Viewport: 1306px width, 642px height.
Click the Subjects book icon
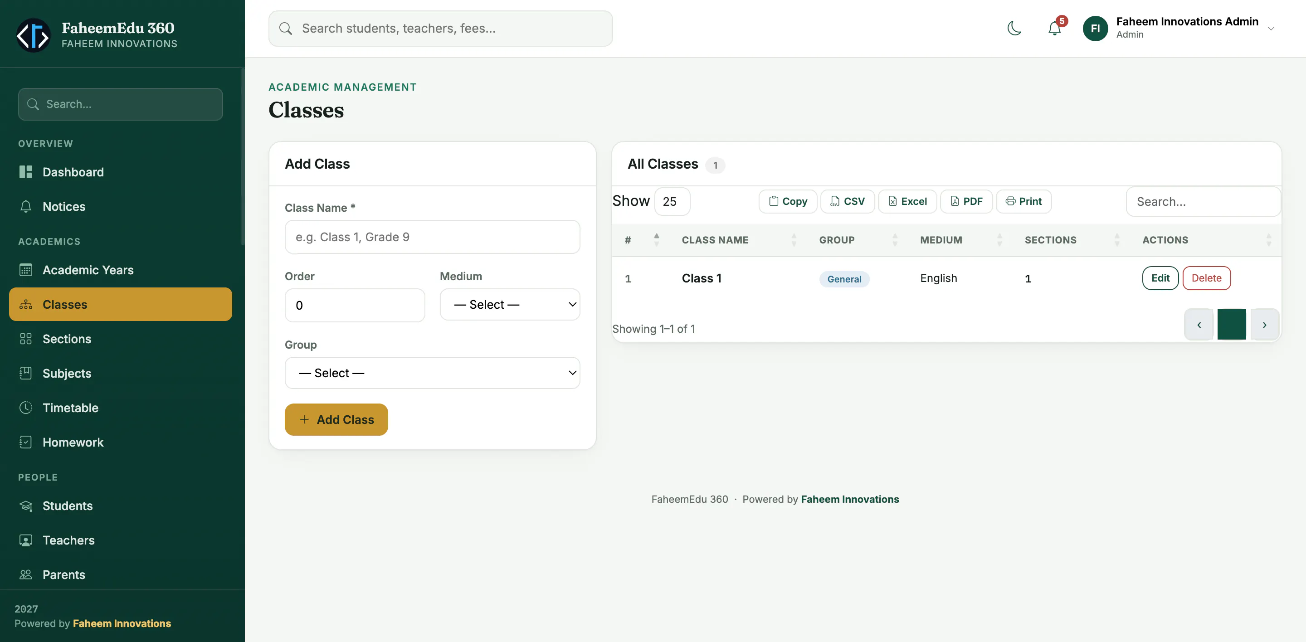(x=26, y=374)
